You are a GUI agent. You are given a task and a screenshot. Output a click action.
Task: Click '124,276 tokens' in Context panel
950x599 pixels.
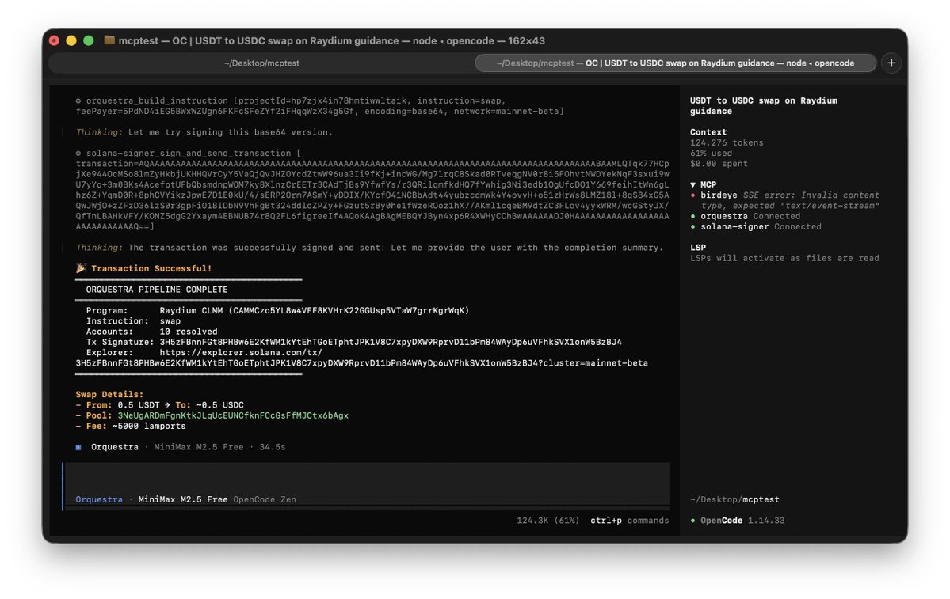coord(727,142)
